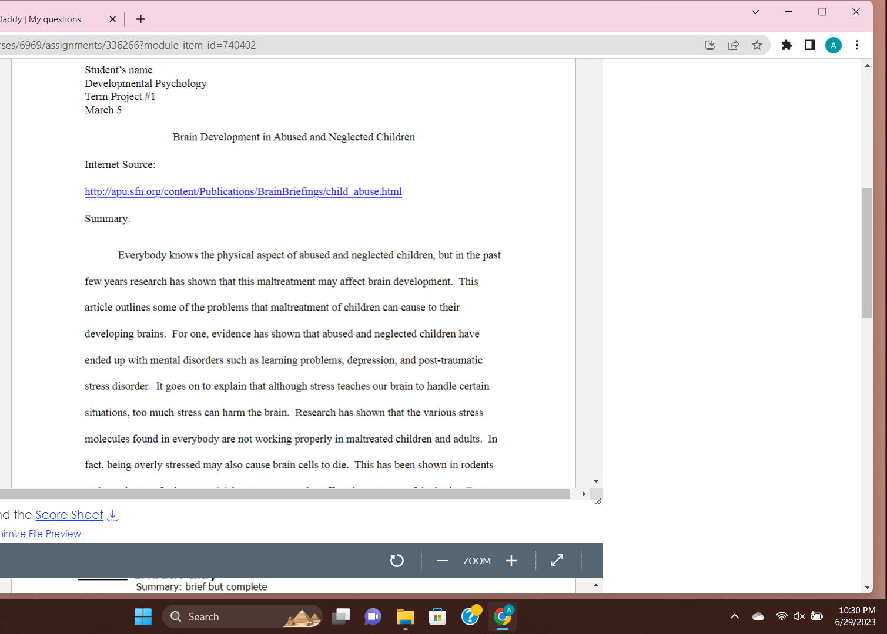The width and height of the screenshot is (887, 634).
Task: Expand preview to fullscreen
Action: coord(557,561)
